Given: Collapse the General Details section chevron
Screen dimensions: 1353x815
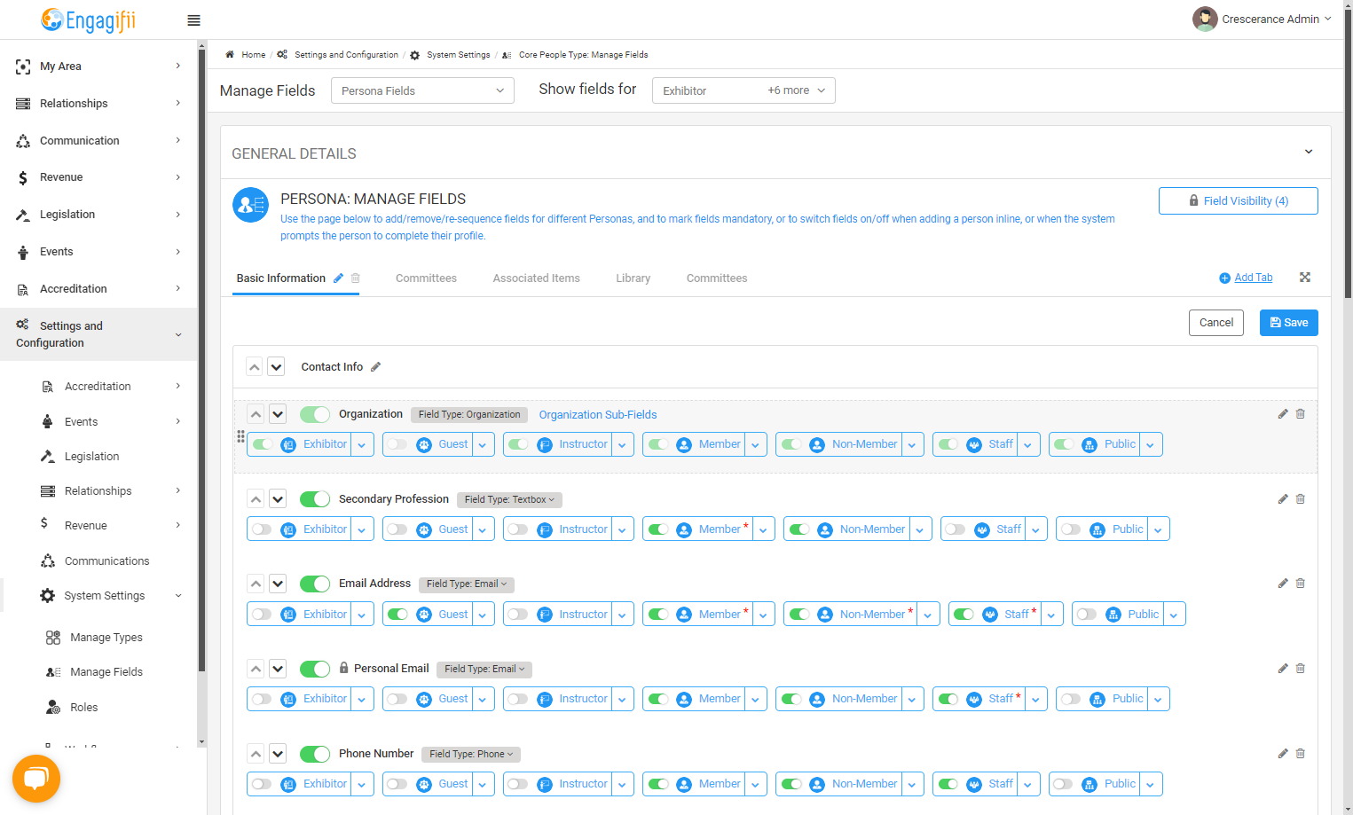Looking at the screenshot, I should [1309, 152].
